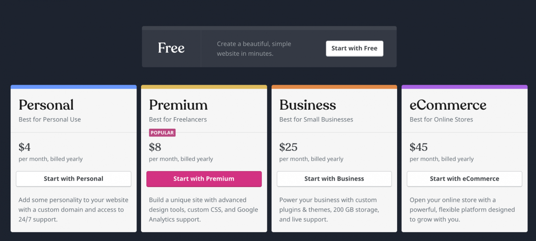
Task: Click the POPULAR badge on Premium
Action: point(162,133)
